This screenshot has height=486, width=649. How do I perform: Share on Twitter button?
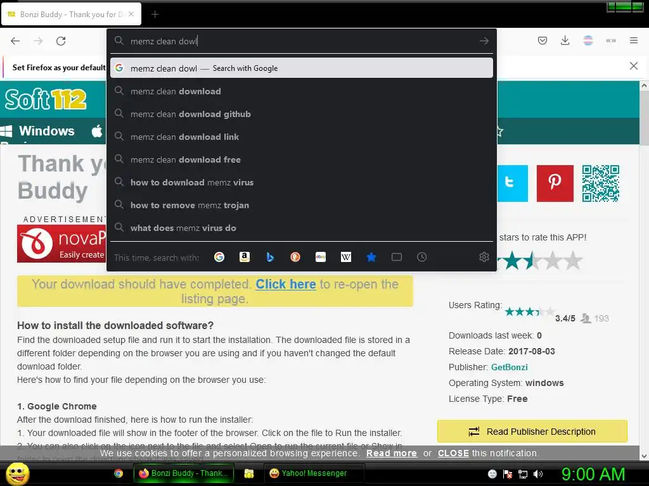(512, 184)
